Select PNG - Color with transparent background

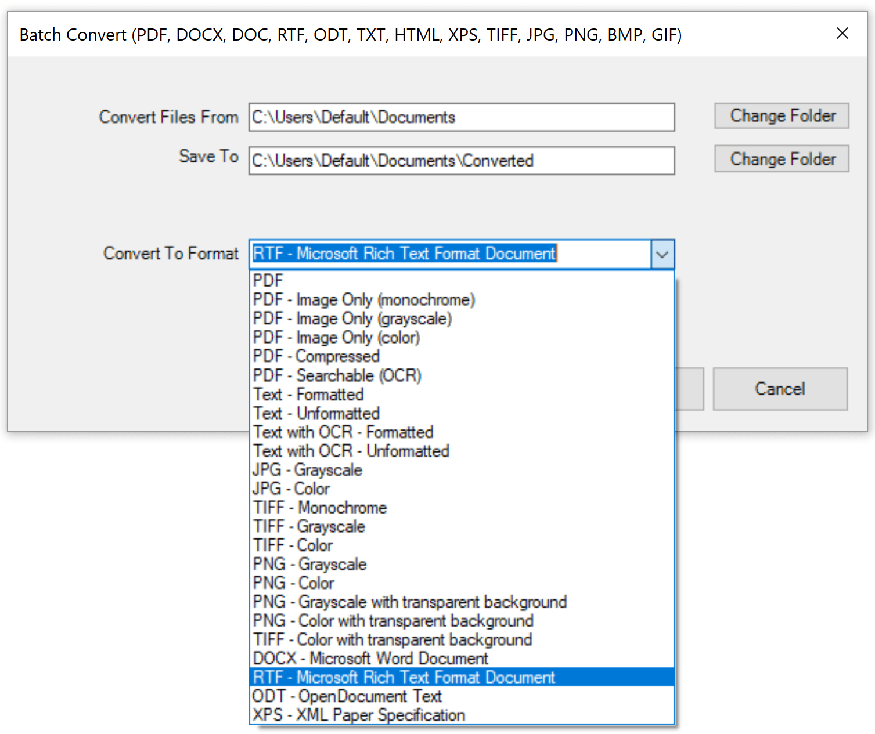393,621
